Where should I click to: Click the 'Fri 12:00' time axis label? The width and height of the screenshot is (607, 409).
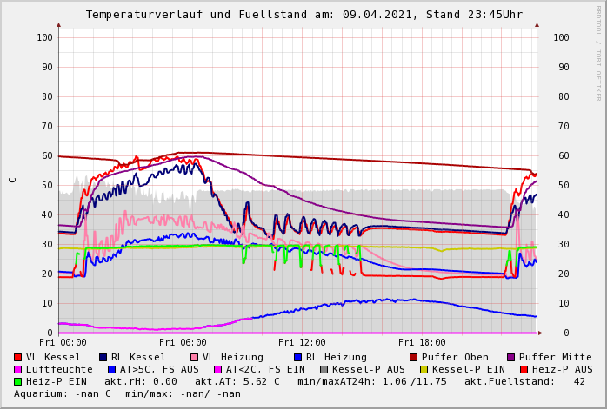point(302,342)
